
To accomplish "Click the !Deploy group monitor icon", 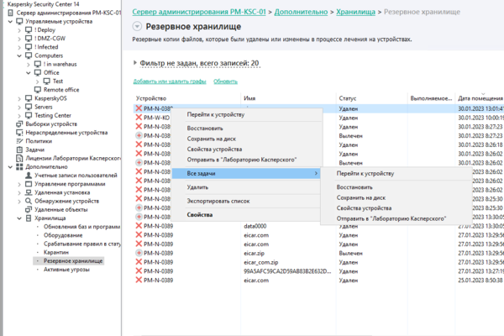I will pyautogui.click(x=29, y=30).
